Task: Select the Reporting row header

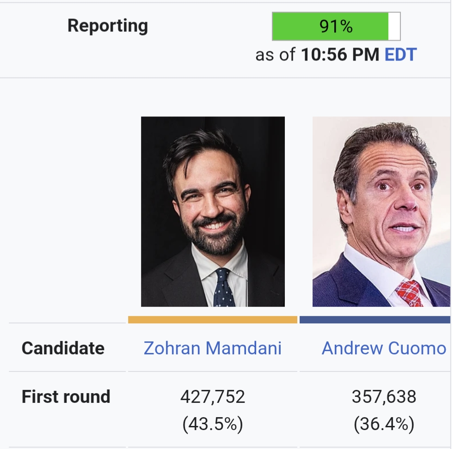Action: (107, 26)
